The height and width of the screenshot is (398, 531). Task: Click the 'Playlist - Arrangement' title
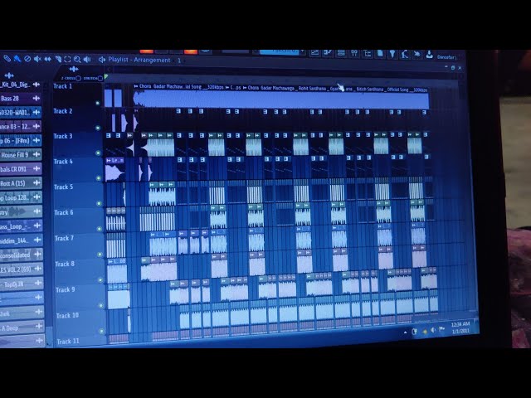(139, 60)
